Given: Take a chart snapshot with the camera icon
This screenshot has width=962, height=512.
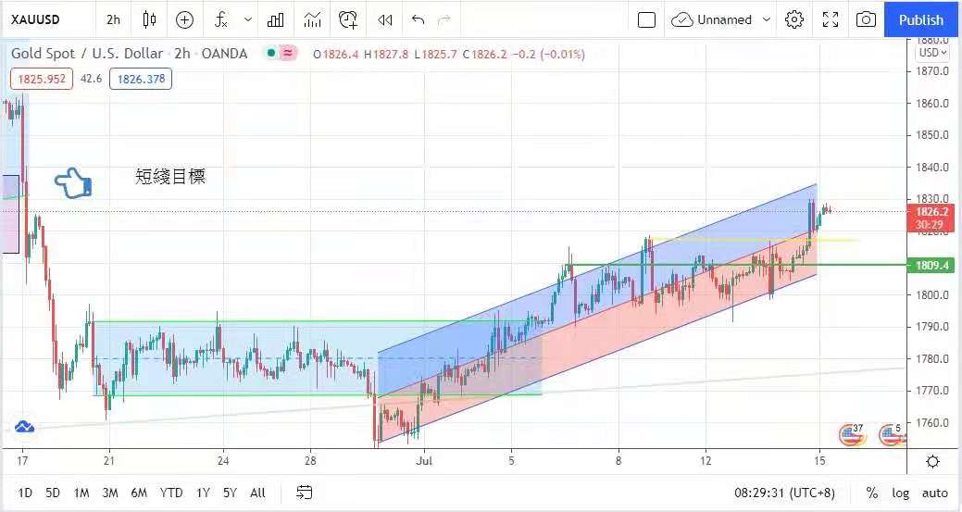Looking at the screenshot, I should (866, 19).
